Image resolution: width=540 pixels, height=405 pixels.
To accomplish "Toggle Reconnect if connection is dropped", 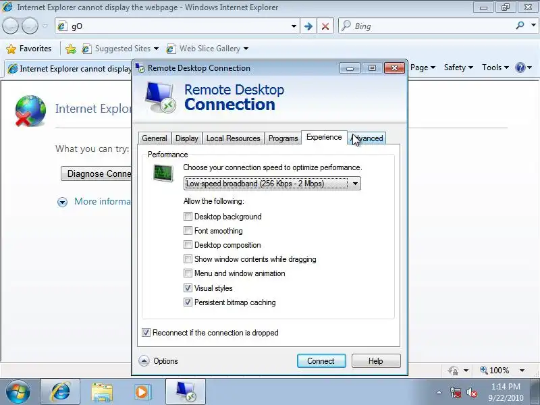I will click(x=146, y=333).
